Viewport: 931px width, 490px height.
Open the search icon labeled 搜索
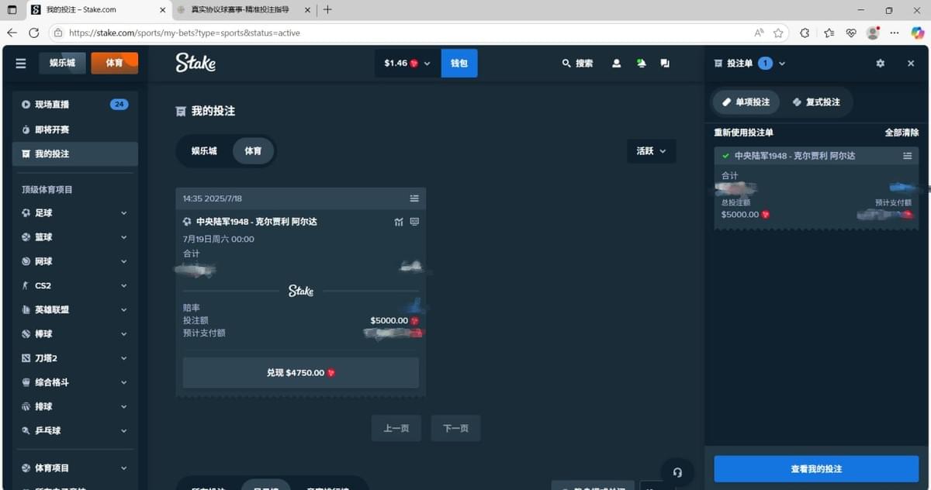[578, 64]
